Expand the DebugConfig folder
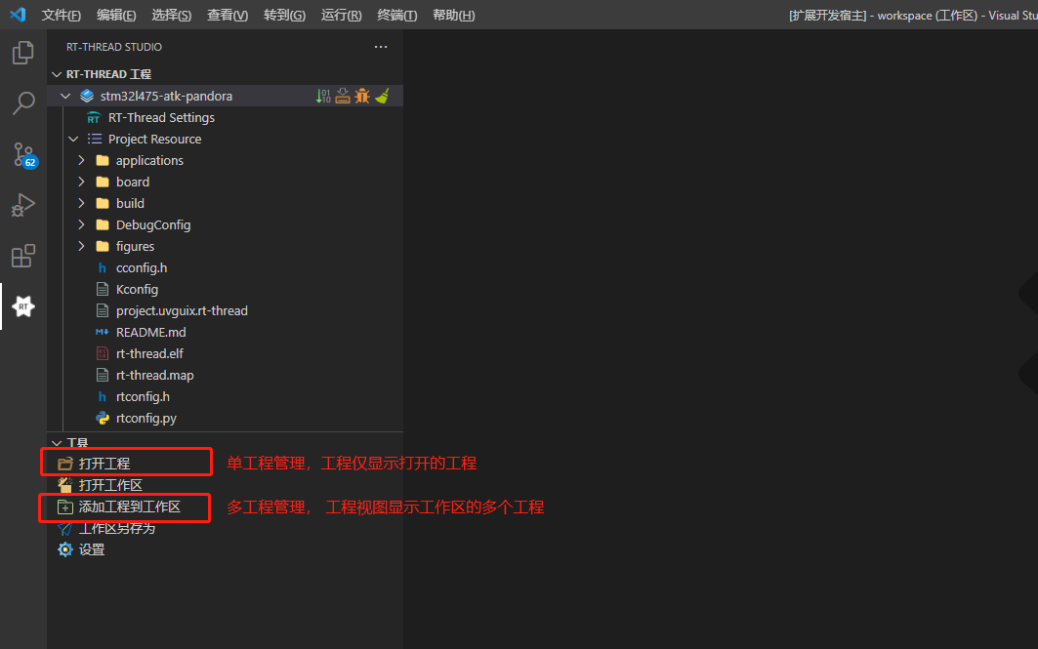Screen dimensions: 1038x649 (x=82, y=224)
